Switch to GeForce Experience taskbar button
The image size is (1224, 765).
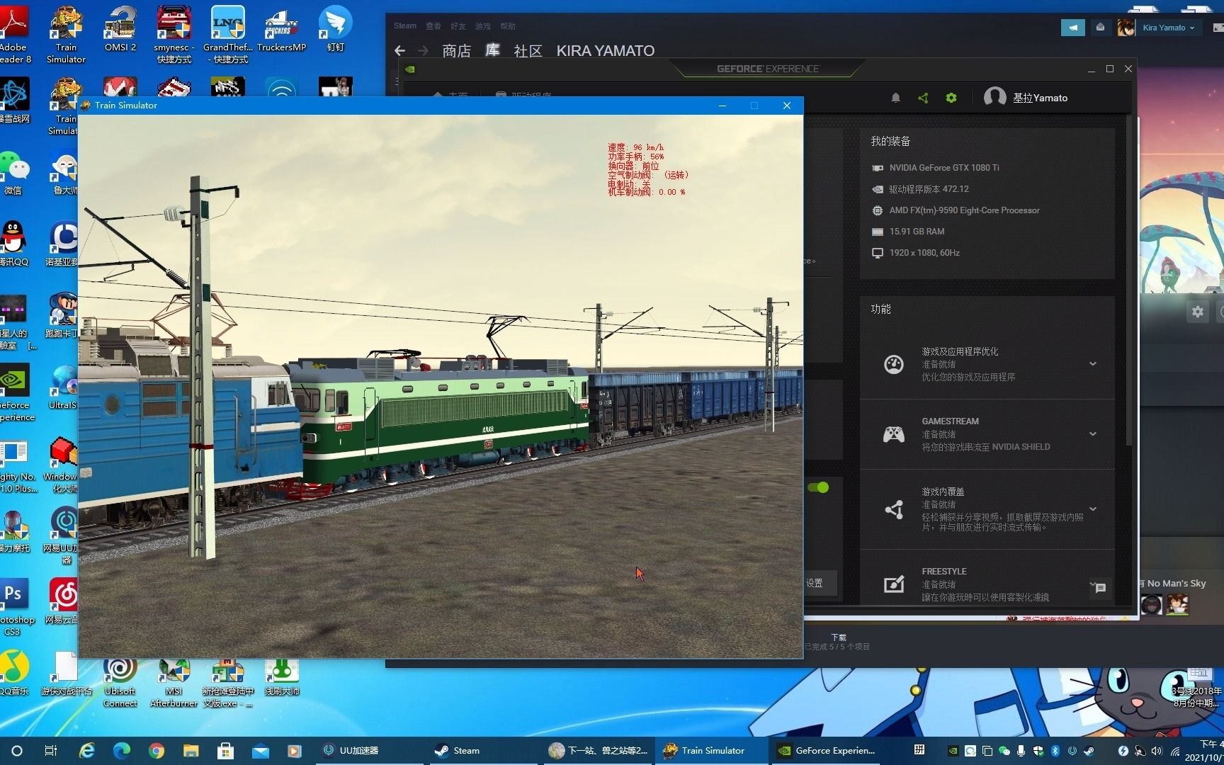point(826,751)
